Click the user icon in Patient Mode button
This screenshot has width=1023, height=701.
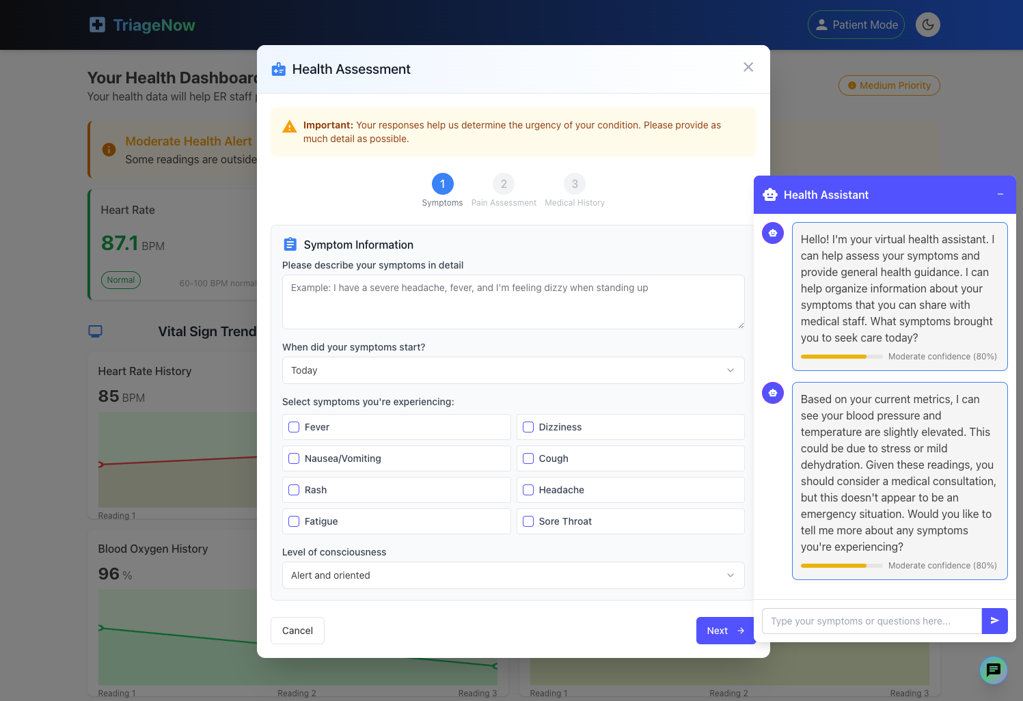[822, 25]
